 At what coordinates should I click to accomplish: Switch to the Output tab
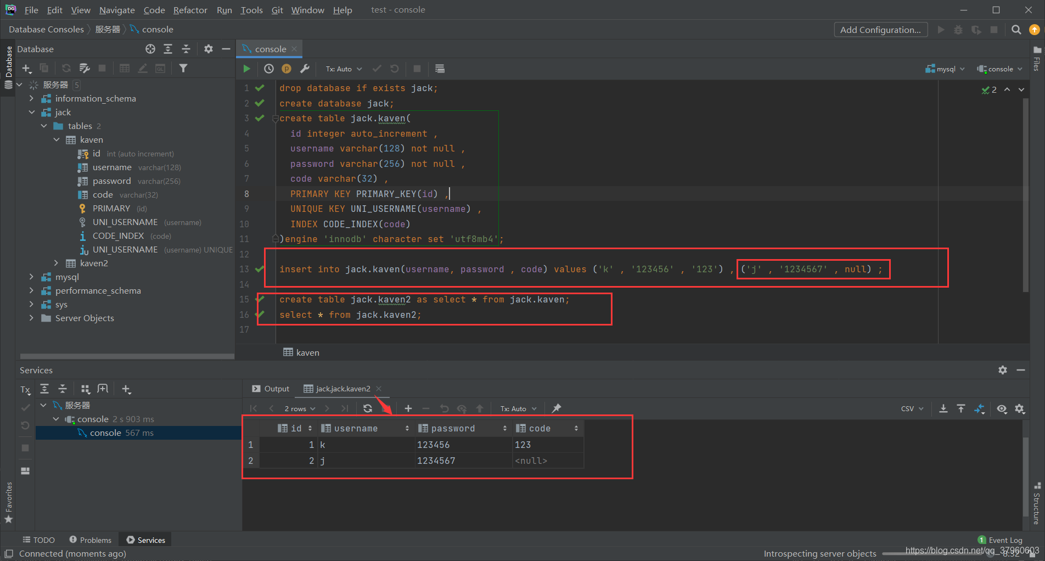click(271, 389)
